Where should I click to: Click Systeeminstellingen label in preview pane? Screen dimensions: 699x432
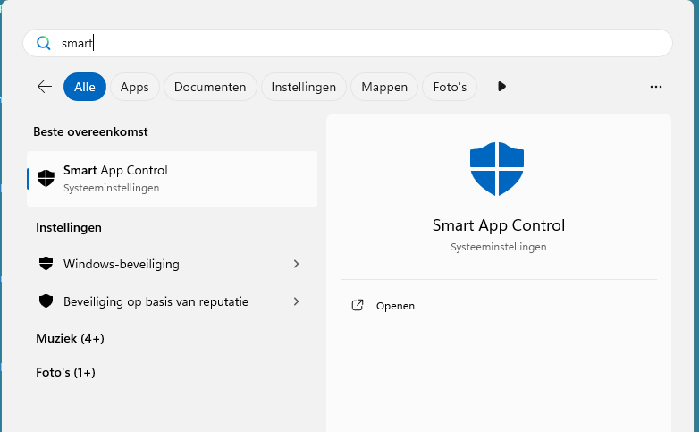coord(499,247)
